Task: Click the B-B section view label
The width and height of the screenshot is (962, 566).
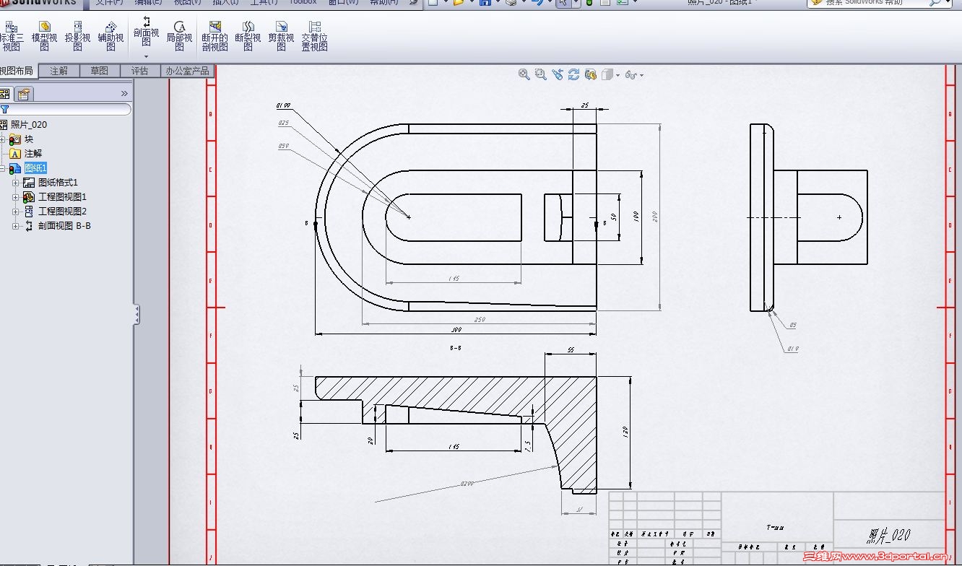Action: (456, 348)
